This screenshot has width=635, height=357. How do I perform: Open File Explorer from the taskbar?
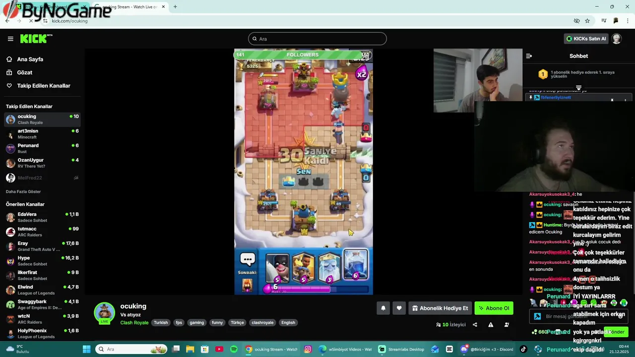[190, 349]
